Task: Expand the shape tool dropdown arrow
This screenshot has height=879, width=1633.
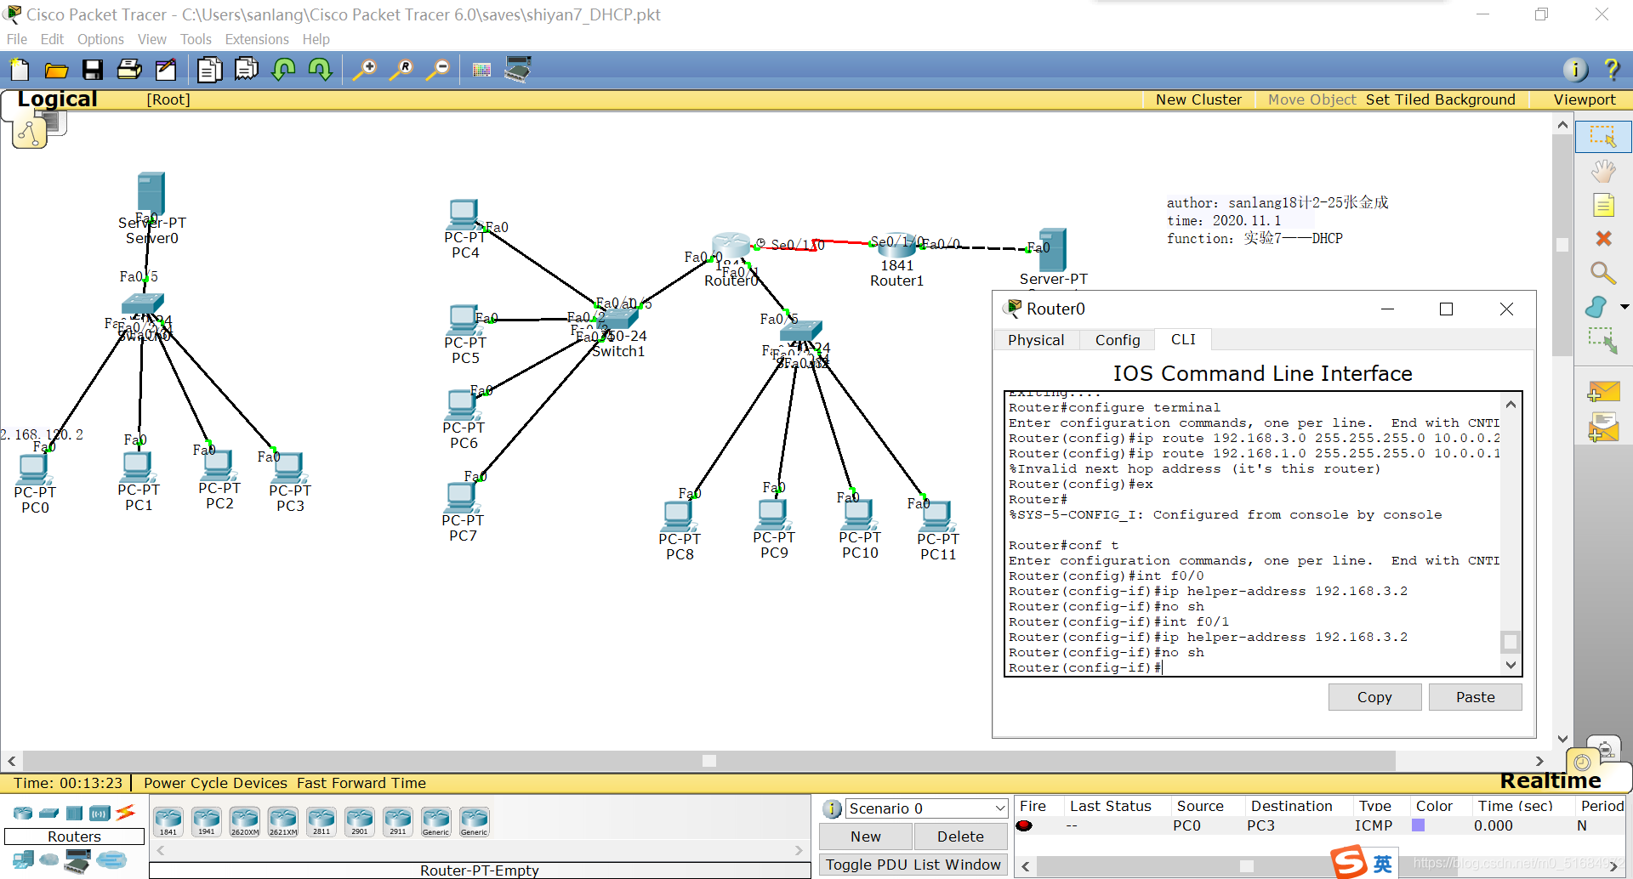Action: (1624, 307)
